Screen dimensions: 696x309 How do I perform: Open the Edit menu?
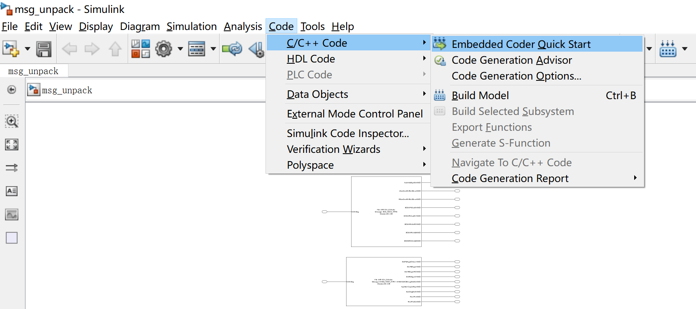coord(33,26)
